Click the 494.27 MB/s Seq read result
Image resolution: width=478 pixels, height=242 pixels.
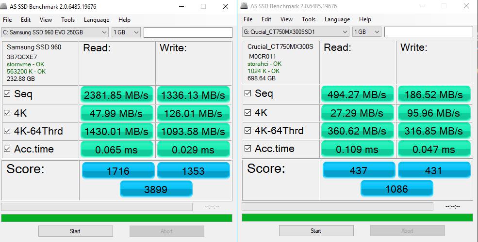click(357, 94)
